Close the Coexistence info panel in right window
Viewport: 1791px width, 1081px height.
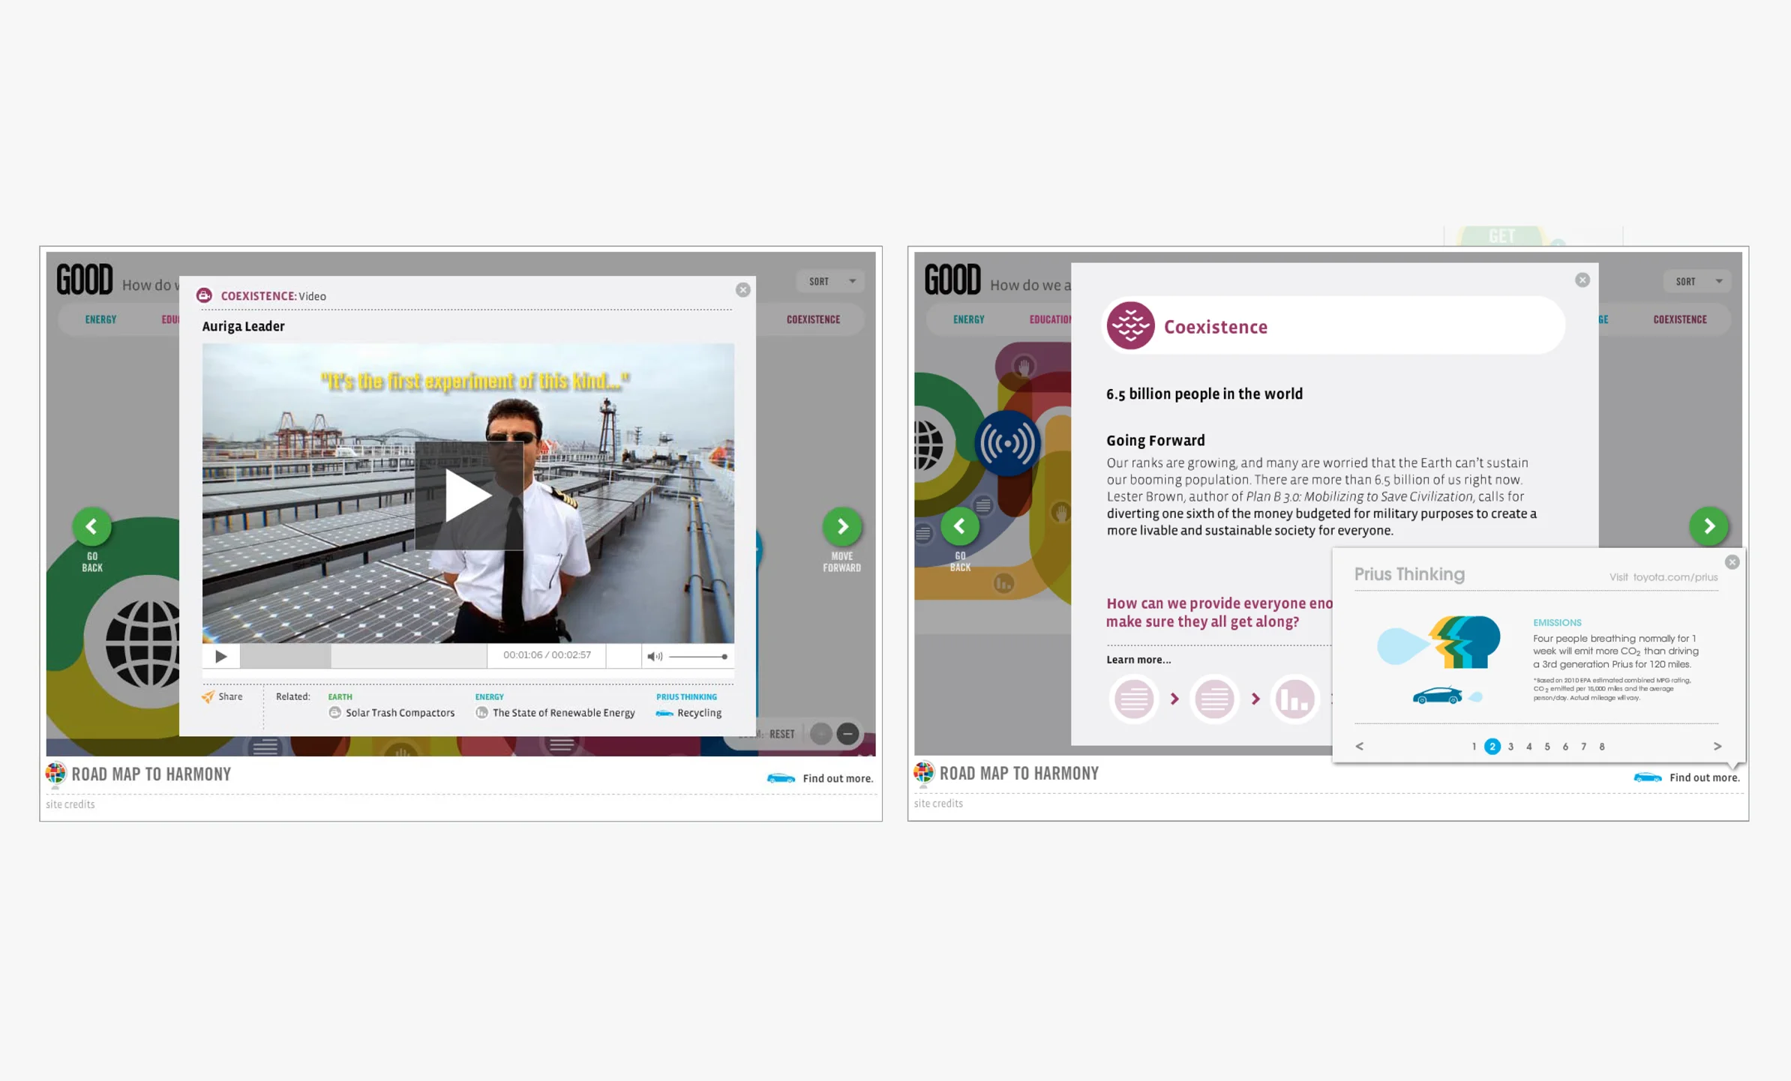pos(1582,280)
